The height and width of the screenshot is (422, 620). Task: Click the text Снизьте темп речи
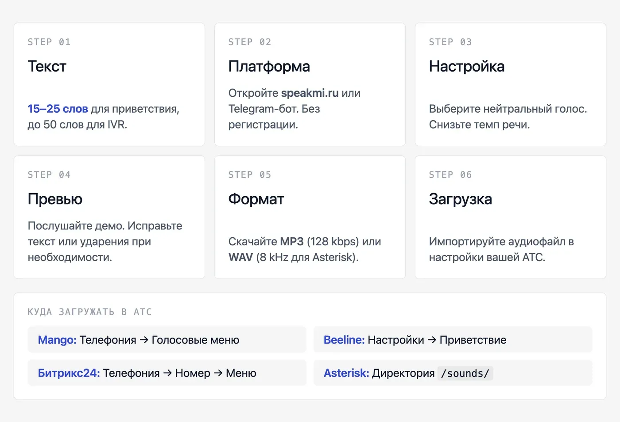479,125
